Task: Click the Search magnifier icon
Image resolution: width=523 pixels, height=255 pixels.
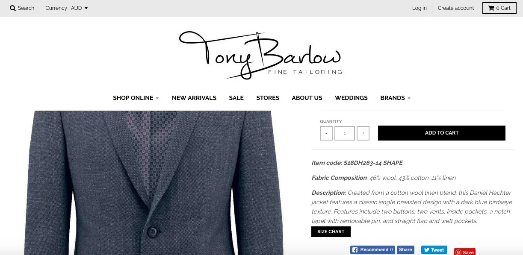Action: pyautogui.click(x=13, y=8)
